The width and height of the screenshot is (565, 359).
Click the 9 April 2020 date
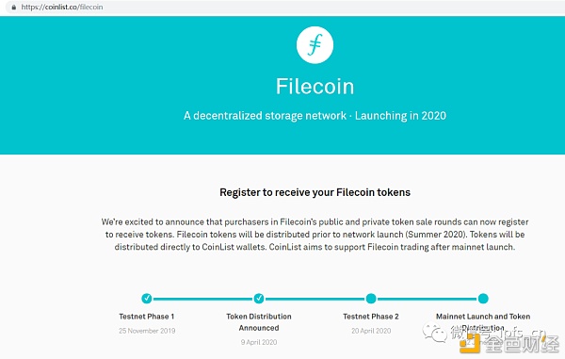(259, 342)
